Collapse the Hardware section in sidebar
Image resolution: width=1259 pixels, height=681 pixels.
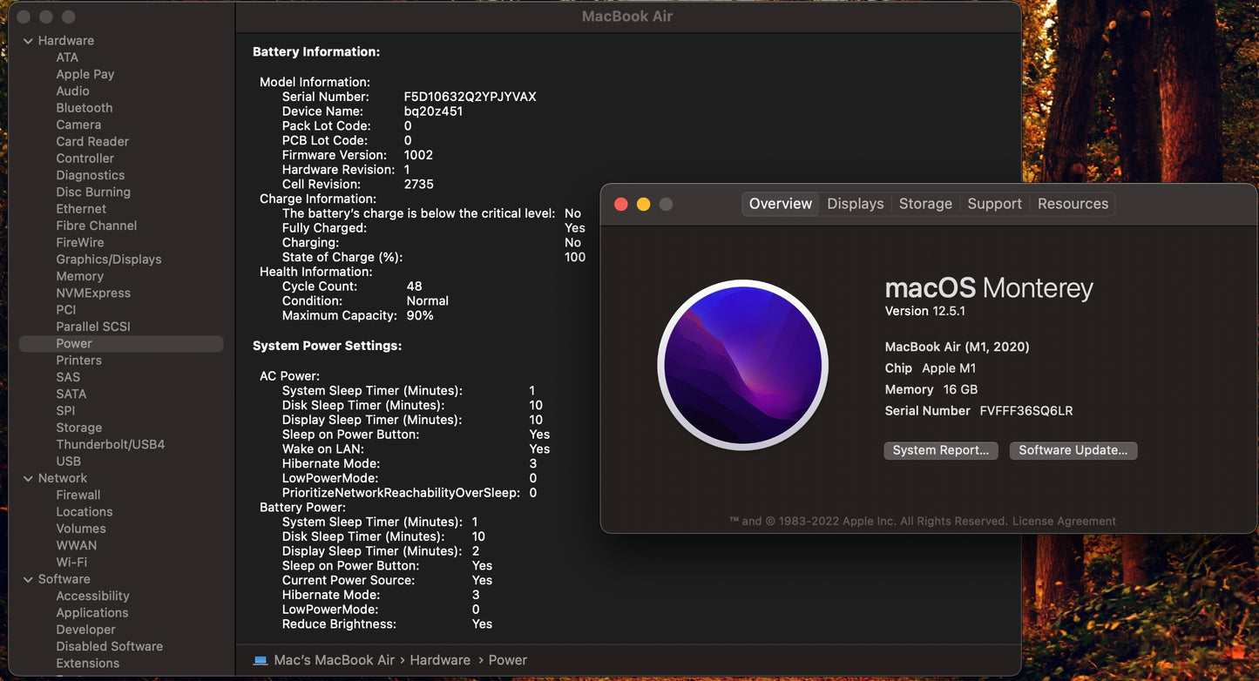tap(28, 41)
